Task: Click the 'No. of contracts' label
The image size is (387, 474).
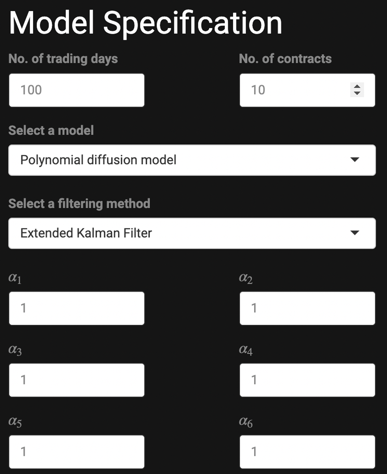Action: pyautogui.click(x=285, y=59)
